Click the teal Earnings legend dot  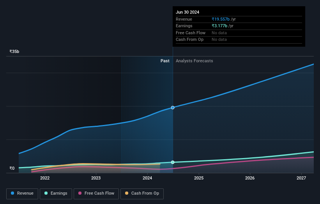(46, 193)
